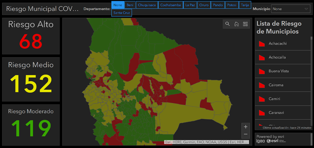Viewport: 314px width, 148px height.
Task: Click the esri logo in footer
Action: 272,141
